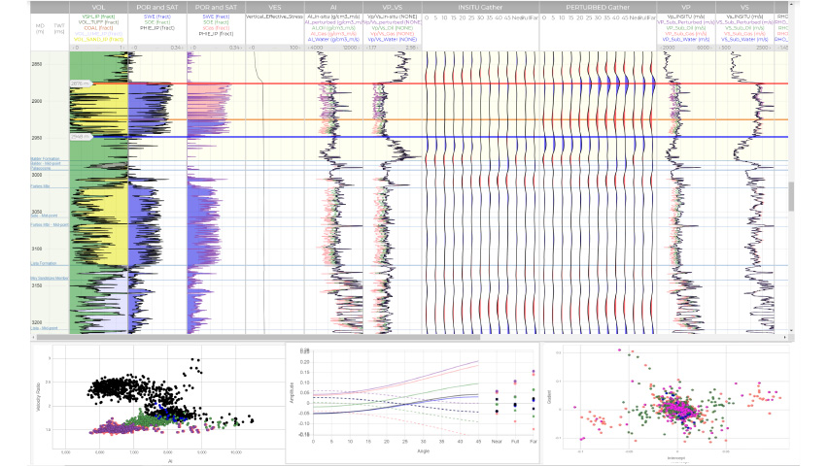The width and height of the screenshot is (828, 466).
Task: Click the AI track 4000-12000 scale bar
Action: click(x=333, y=48)
